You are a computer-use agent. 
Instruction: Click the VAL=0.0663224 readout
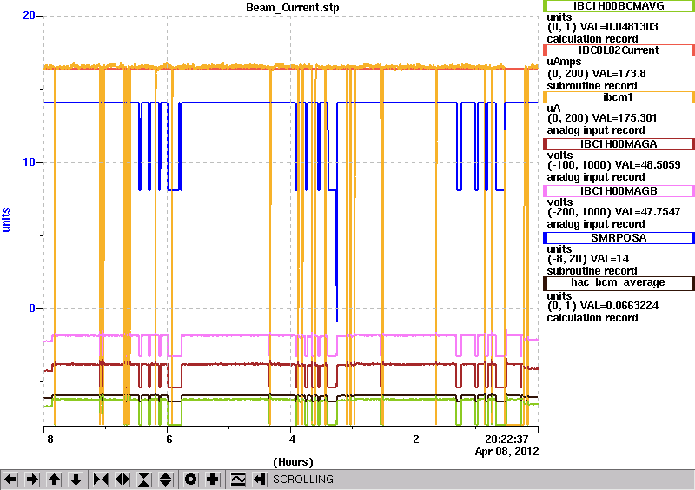point(619,306)
